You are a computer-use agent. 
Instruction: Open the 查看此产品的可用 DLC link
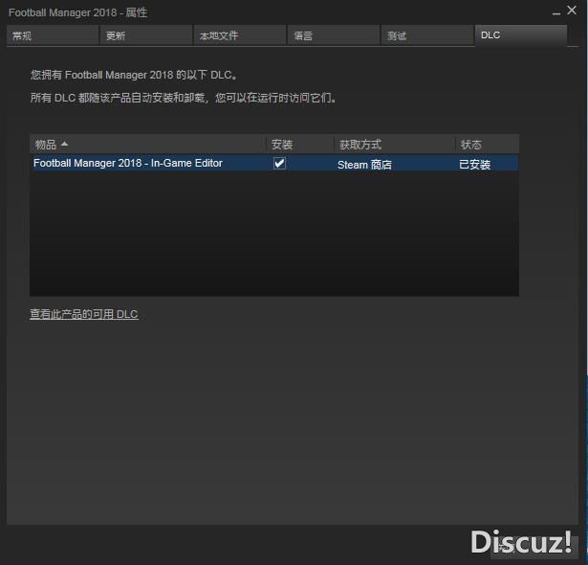point(84,314)
